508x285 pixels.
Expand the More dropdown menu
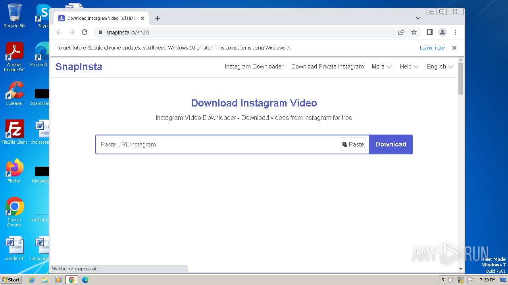point(381,66)
